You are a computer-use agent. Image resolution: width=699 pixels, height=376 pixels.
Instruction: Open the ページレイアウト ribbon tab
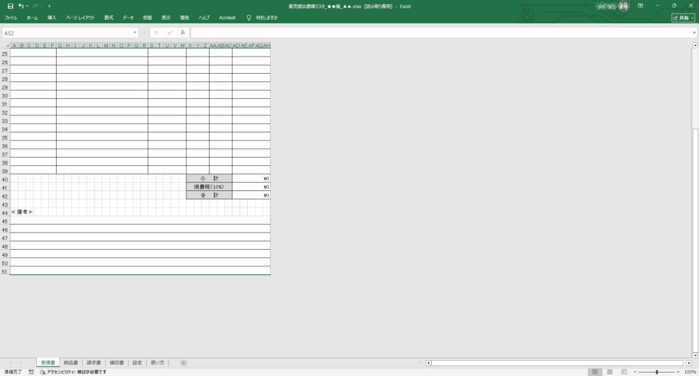click(x=81, y=18)
